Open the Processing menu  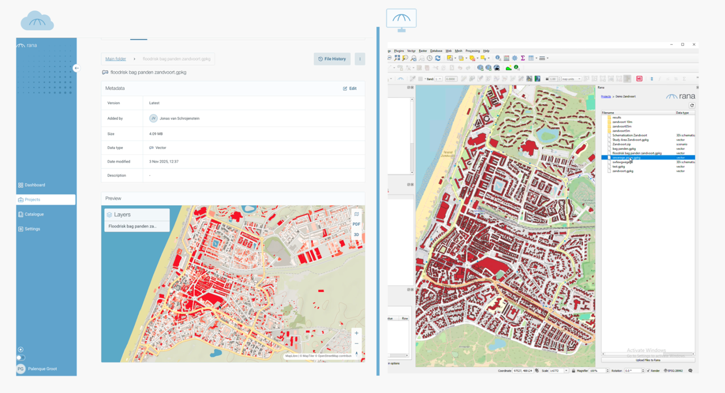(x=472, y=51)
